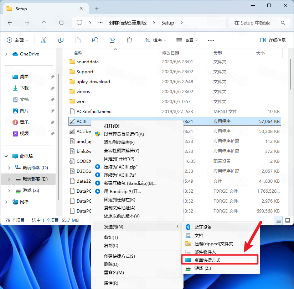Click the Copy icon in toolbar
Image resolution: width=294 pixels, height=289 pixels.
click(61, 40)
